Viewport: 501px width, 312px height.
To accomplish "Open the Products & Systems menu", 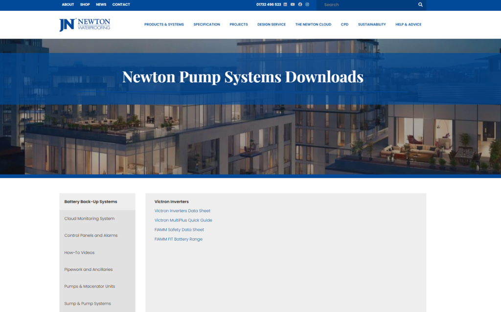I will coord(164,24).
